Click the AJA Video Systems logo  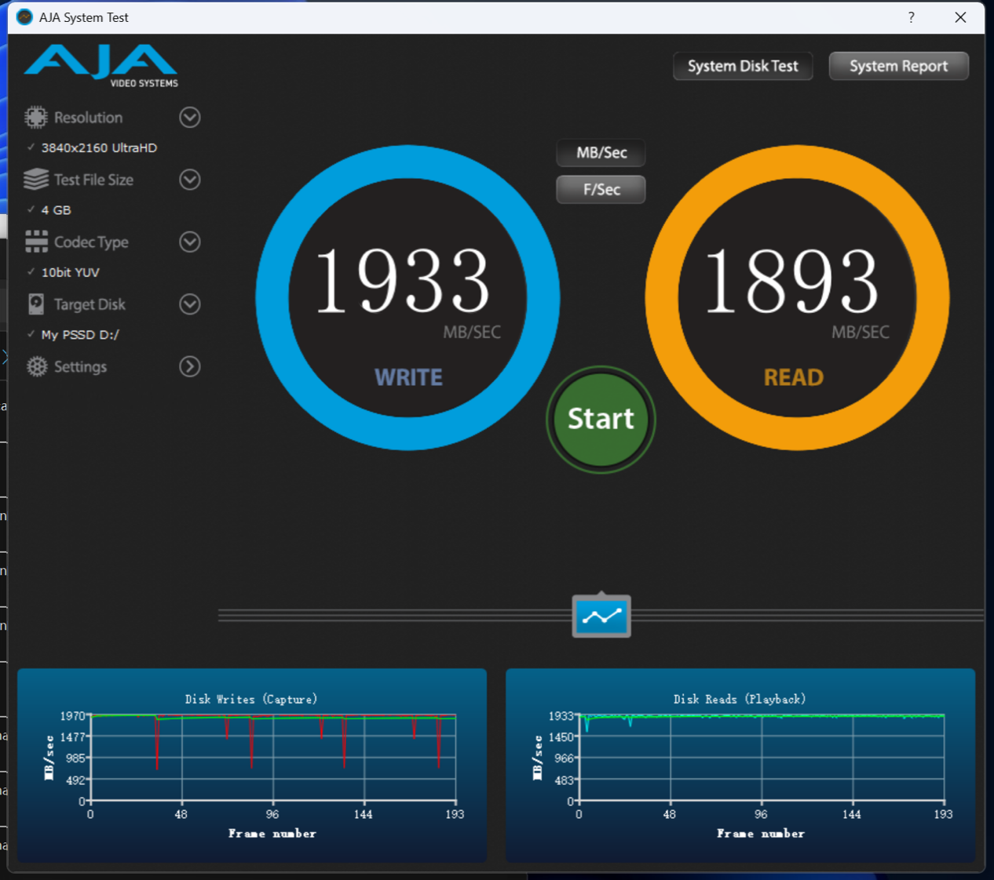coord(101,66)
